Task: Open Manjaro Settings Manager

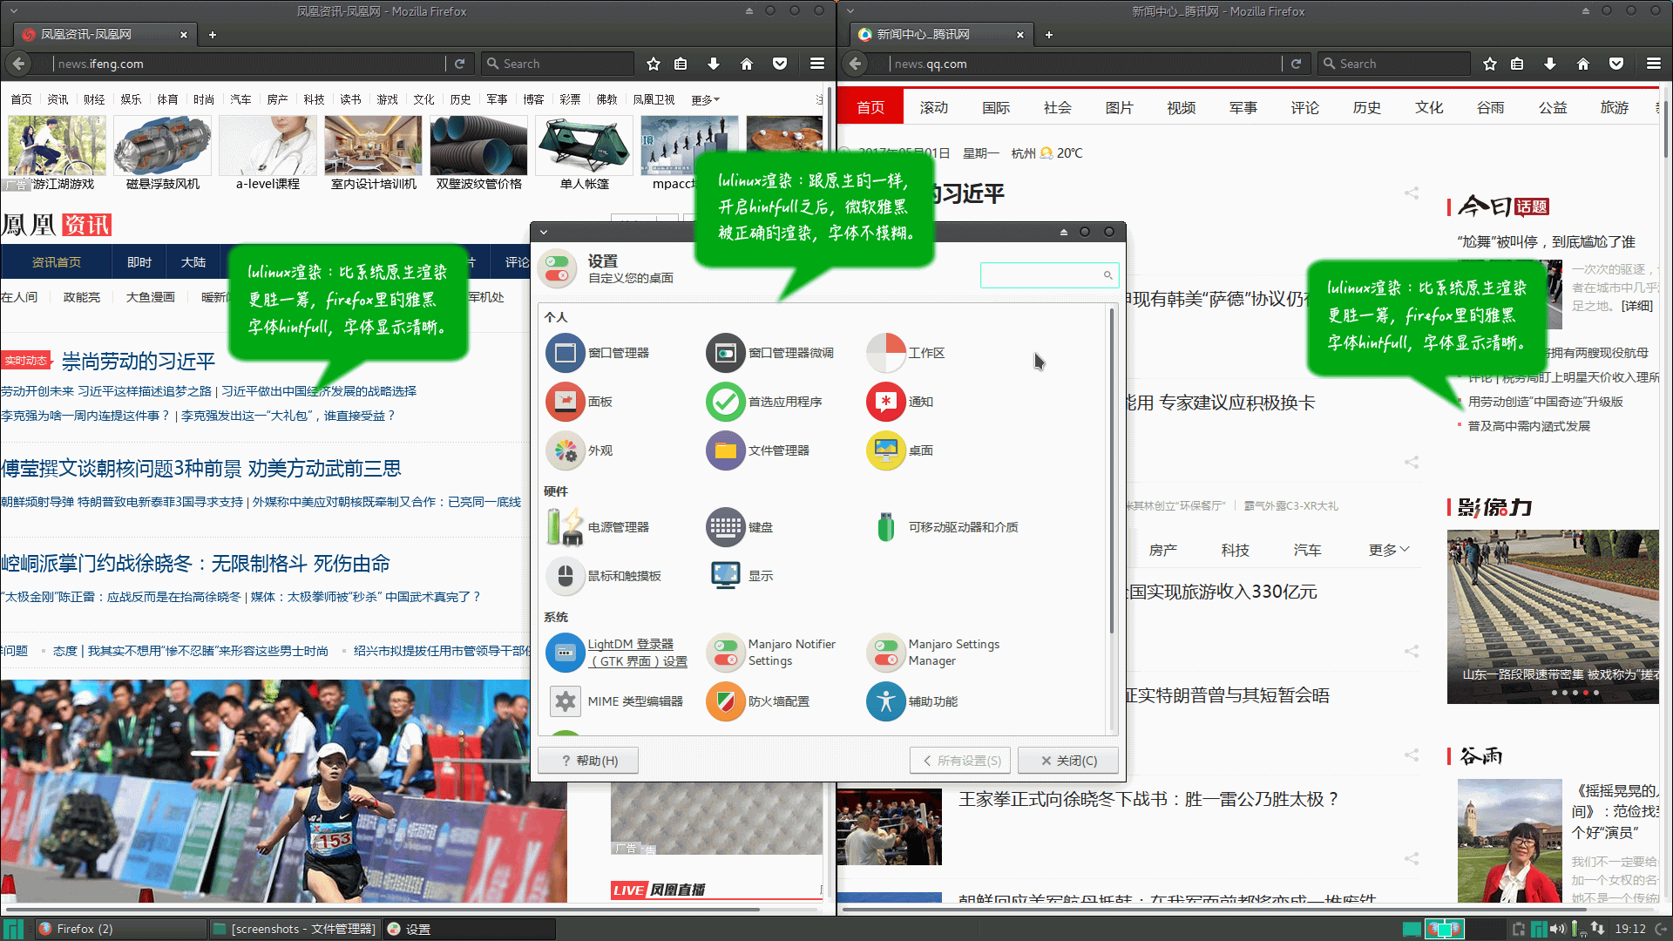Action: point(933,653)
